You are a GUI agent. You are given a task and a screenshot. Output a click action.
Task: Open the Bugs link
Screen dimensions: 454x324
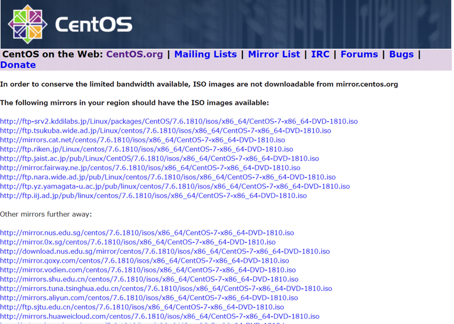pos(401,54)
